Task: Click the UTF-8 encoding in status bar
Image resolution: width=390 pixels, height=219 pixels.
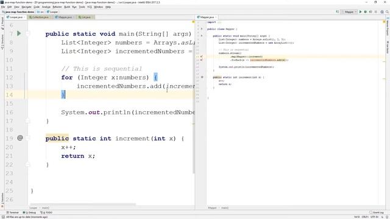Action: (374, 217)
